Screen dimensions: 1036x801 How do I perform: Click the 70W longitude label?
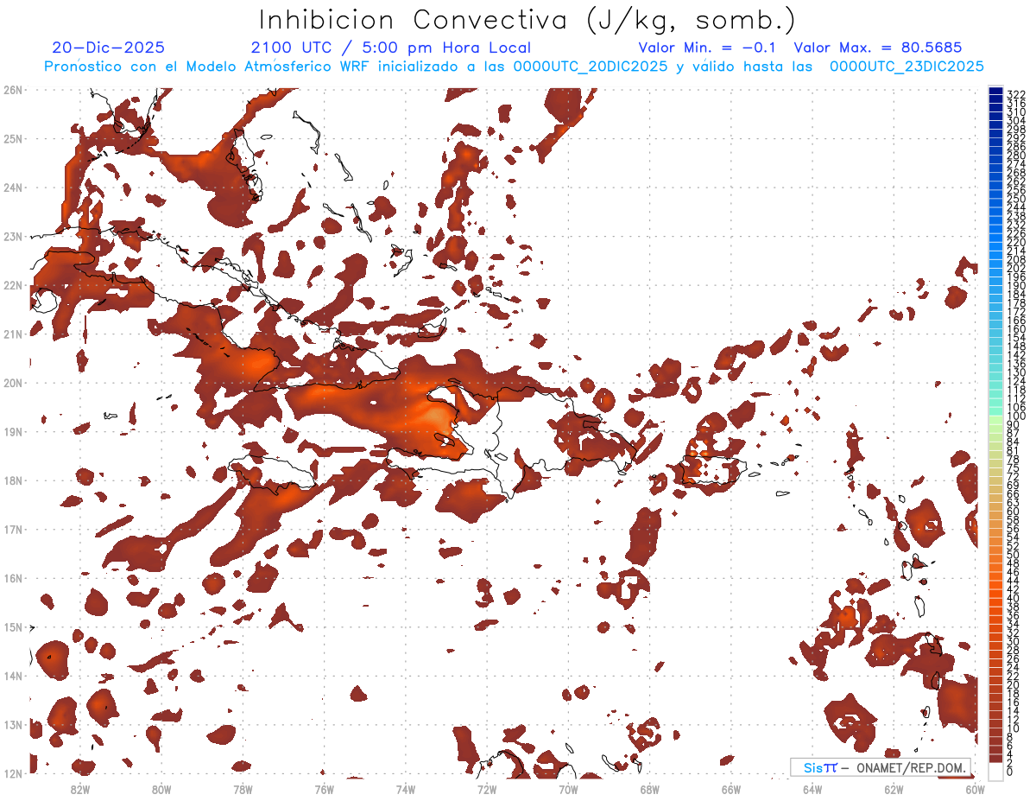(568, 789)
